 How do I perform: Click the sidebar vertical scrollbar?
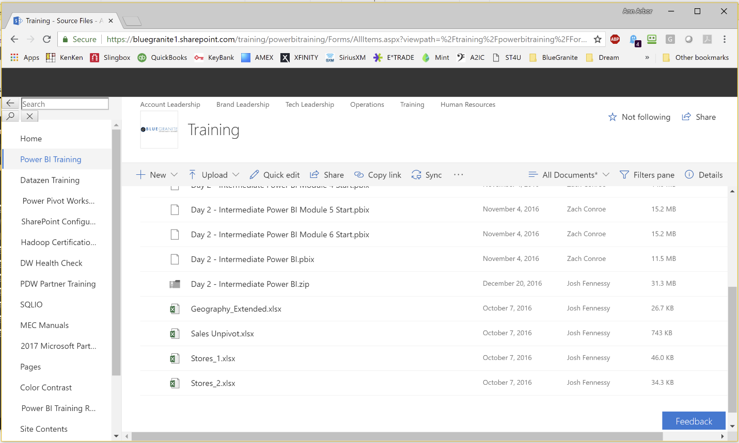[x=116, y=253]
